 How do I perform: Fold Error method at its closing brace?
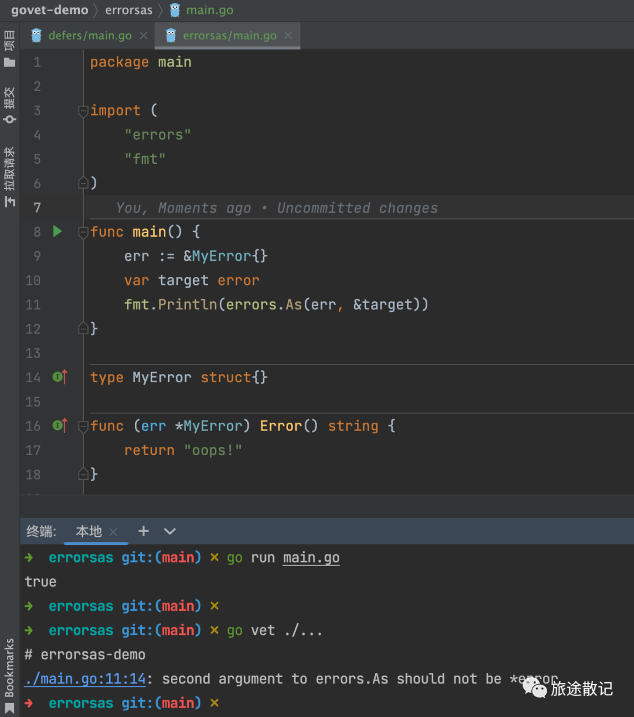(x=83, y=474)
